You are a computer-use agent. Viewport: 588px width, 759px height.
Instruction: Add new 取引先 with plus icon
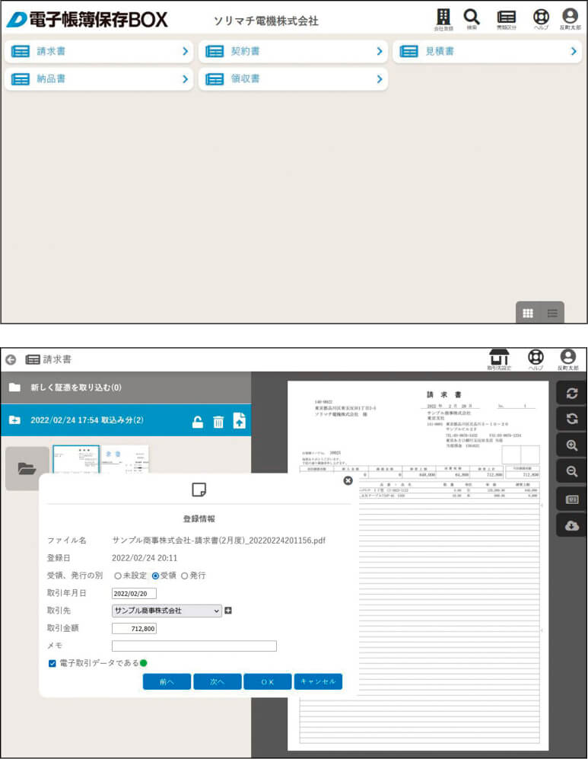click(x=228, y=611)
